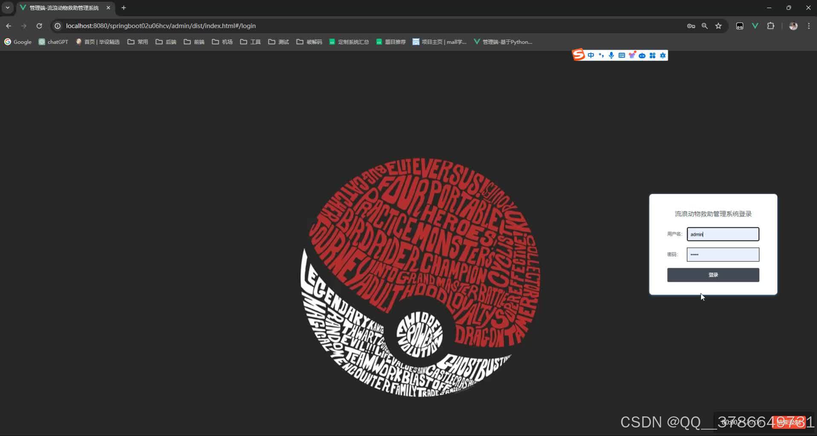Screen dimensions: 817x436
Task: Open the chatGPT bookmark
Action: coord(53,42)
